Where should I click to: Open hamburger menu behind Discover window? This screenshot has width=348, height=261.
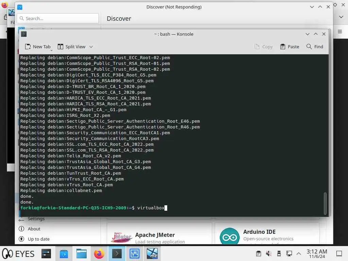click(340, 32)
